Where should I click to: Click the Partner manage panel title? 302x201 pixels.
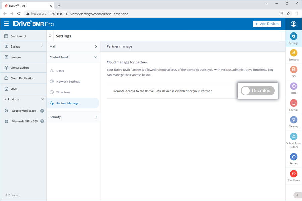point(119,46)
